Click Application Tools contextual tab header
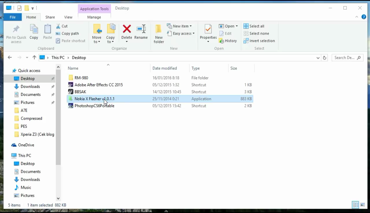This screenshot has width=370, height=213. pos(94,9)
